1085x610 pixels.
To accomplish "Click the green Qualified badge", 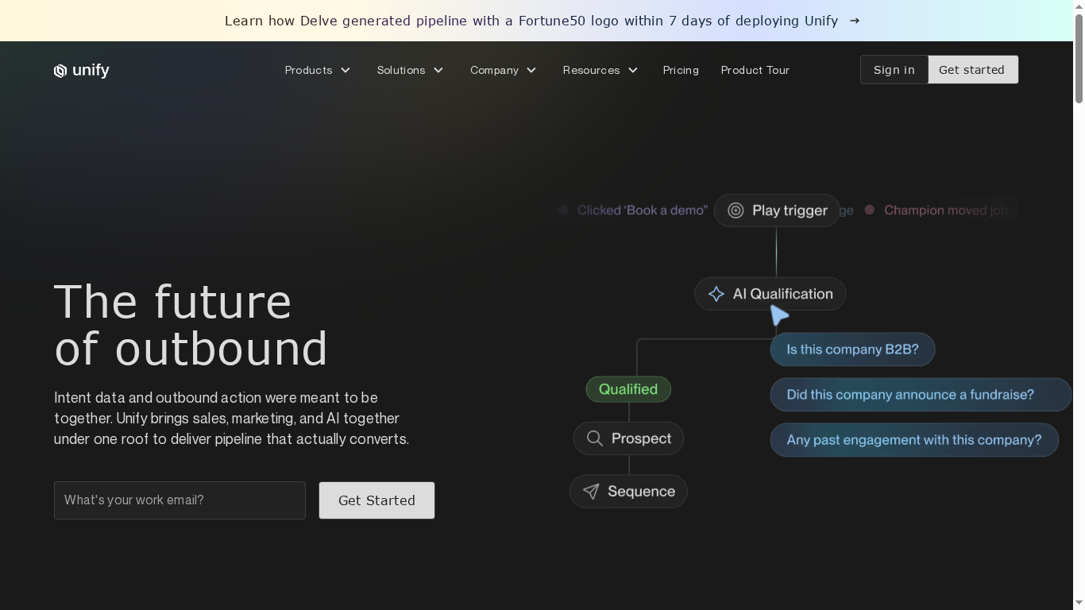I will [x=628, y=389].
